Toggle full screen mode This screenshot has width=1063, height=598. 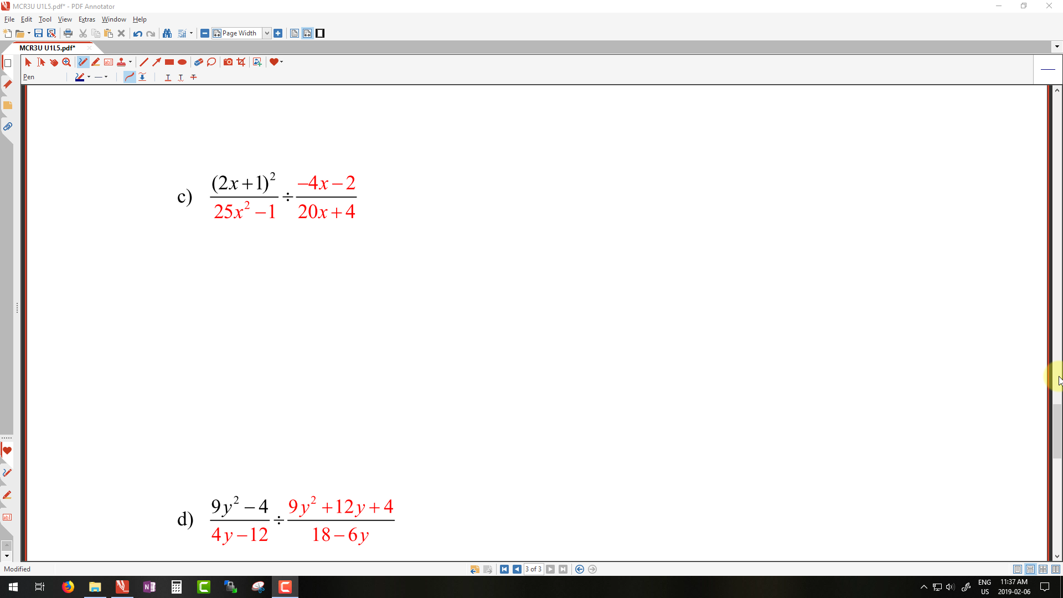(x=320, y=33)
